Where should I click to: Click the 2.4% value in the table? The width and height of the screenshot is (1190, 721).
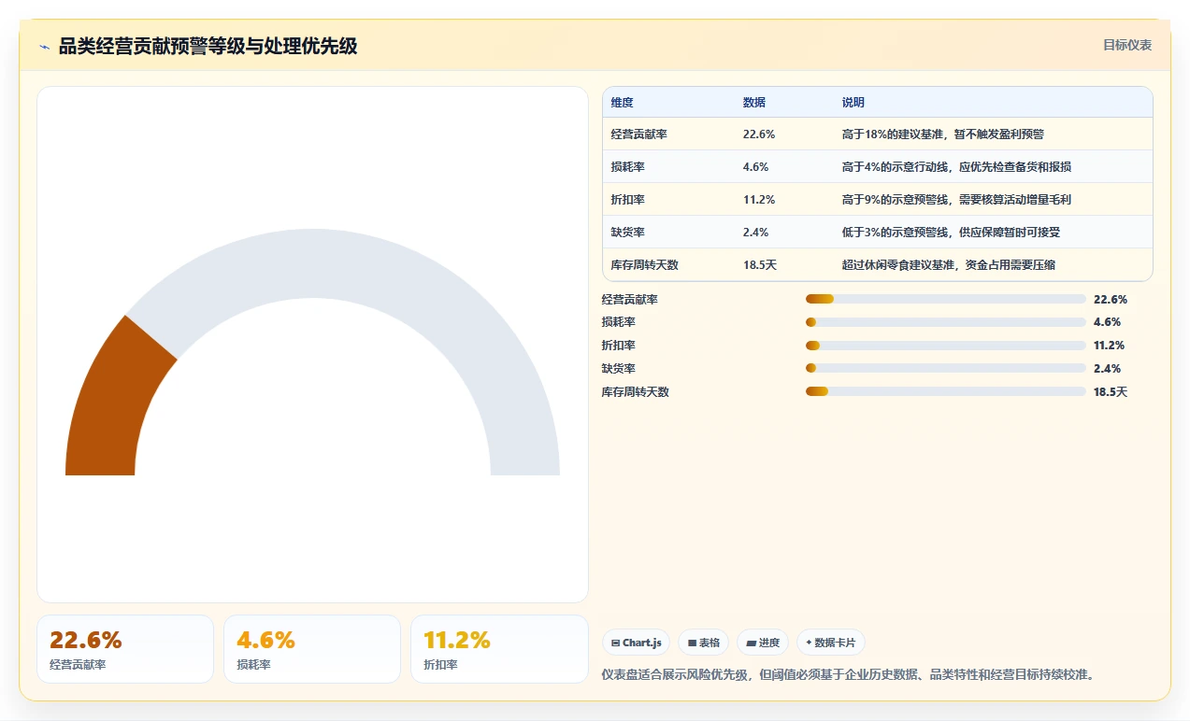(x=755, y=232)
